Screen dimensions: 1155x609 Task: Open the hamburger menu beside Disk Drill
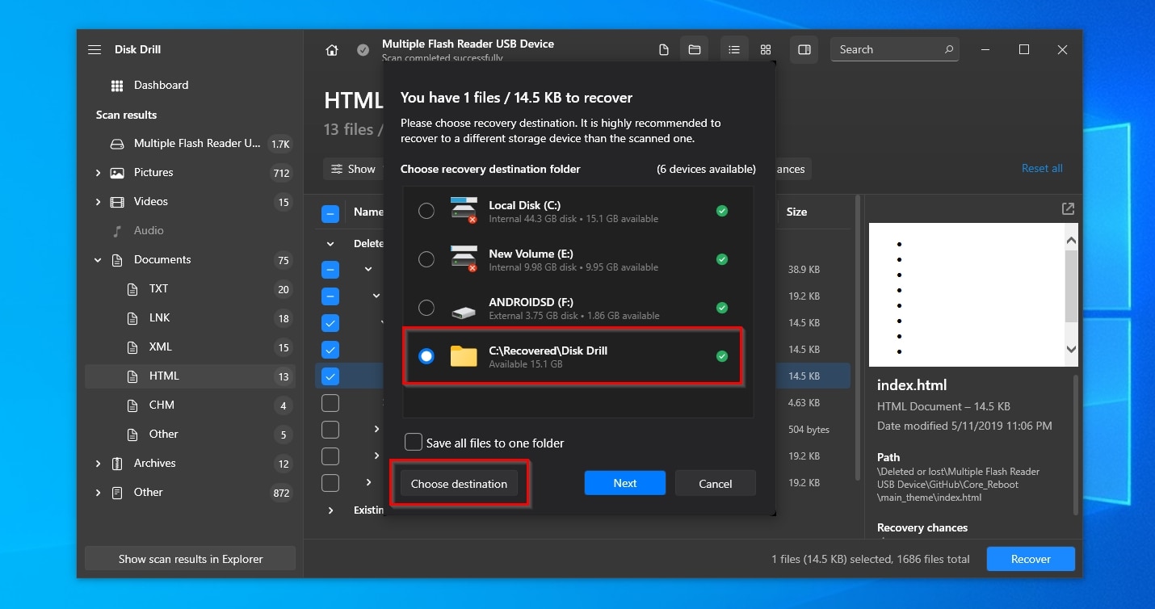(94, 49)
